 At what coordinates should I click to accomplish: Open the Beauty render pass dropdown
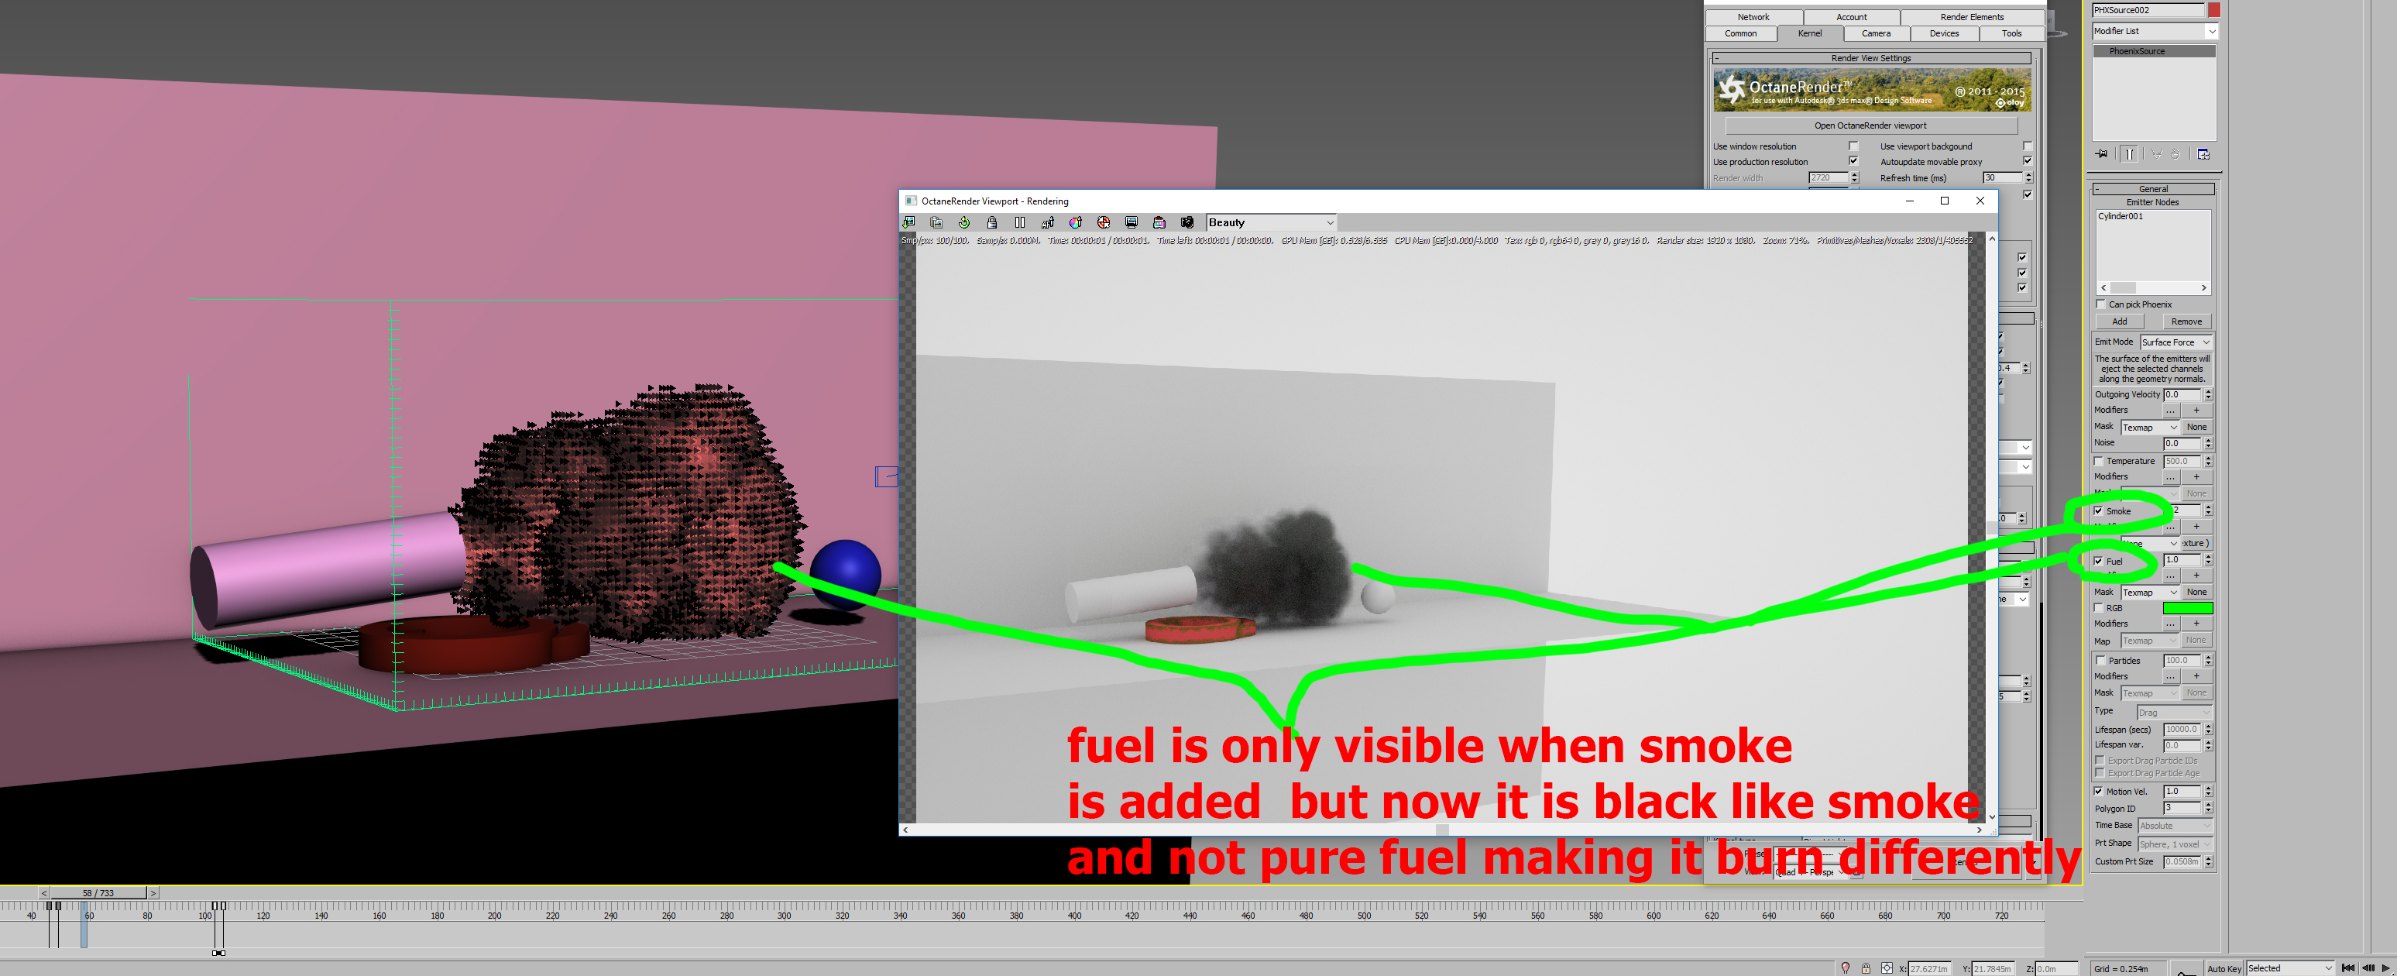(1271, 222)
